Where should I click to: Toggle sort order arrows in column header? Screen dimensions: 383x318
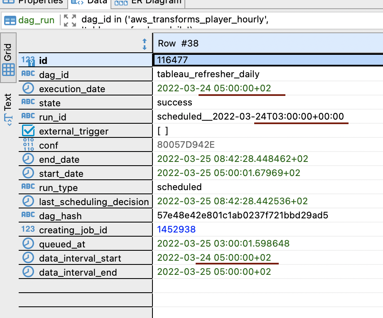pos(145,44)
